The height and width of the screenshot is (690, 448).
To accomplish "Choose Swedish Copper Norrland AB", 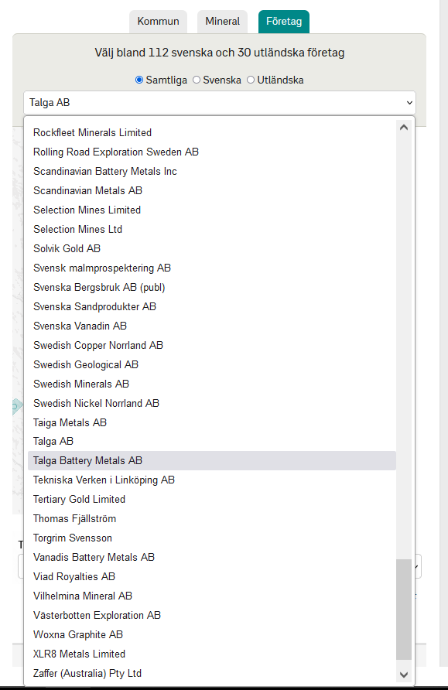I will point(212,346).
